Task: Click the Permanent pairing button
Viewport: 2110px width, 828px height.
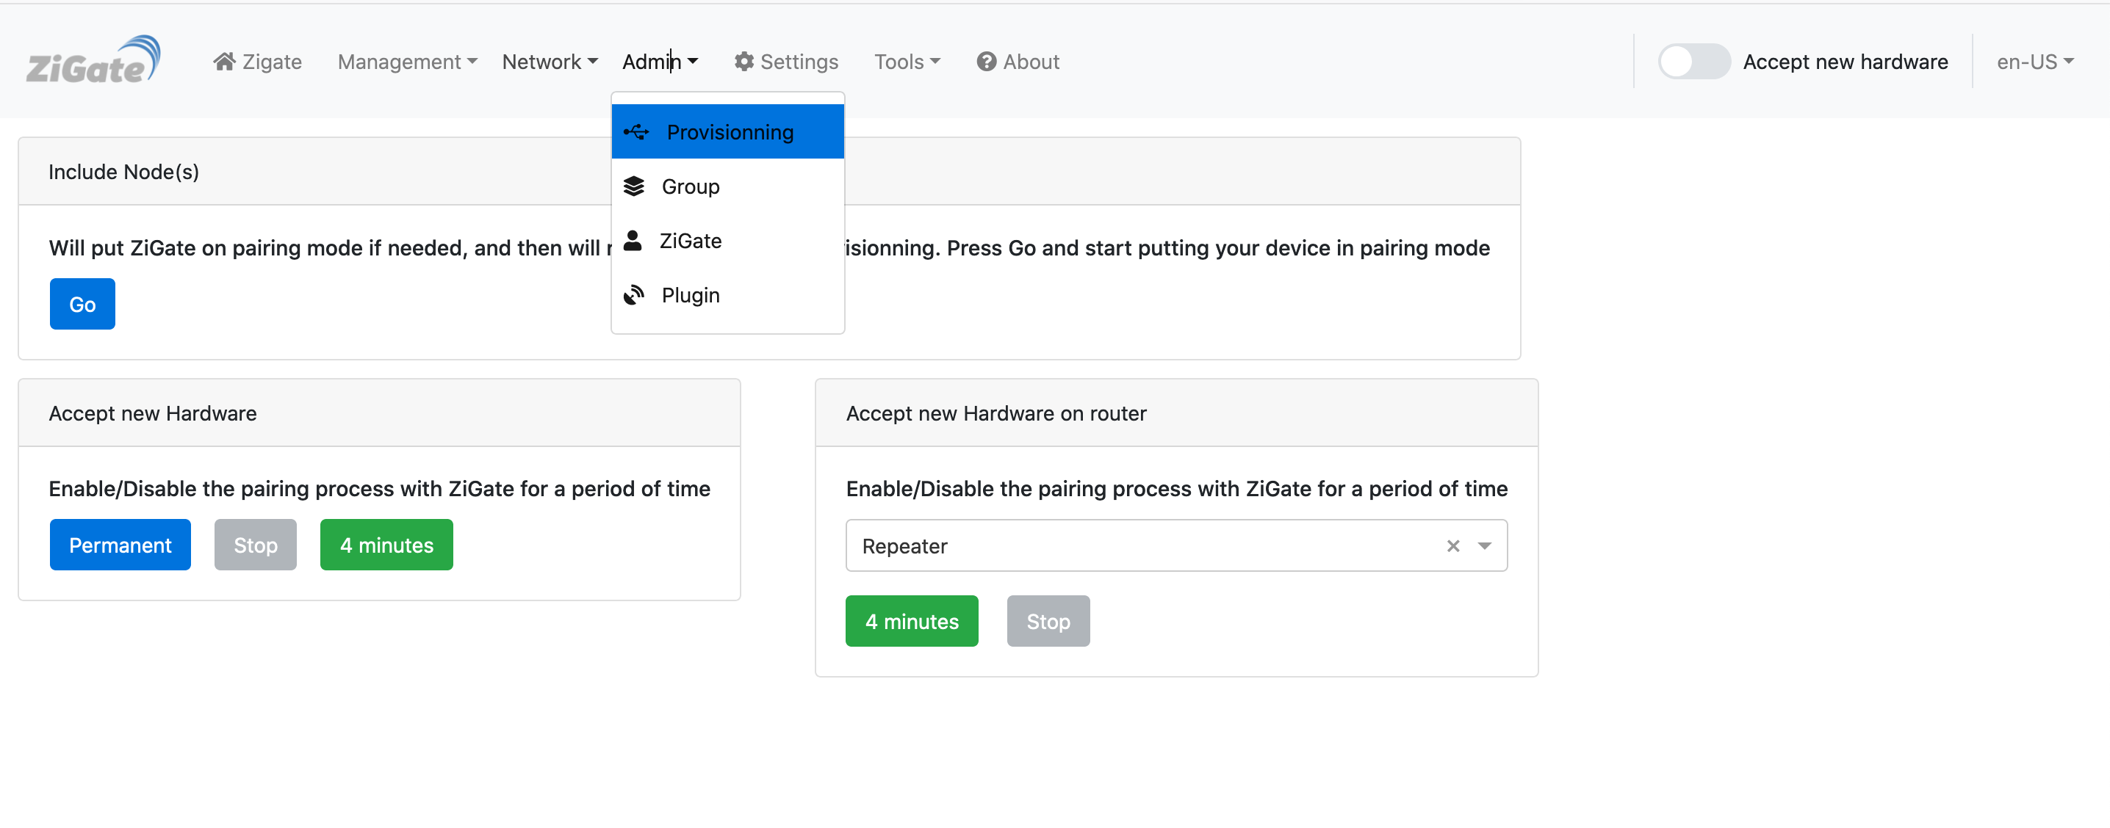Action: coord(120,545)
